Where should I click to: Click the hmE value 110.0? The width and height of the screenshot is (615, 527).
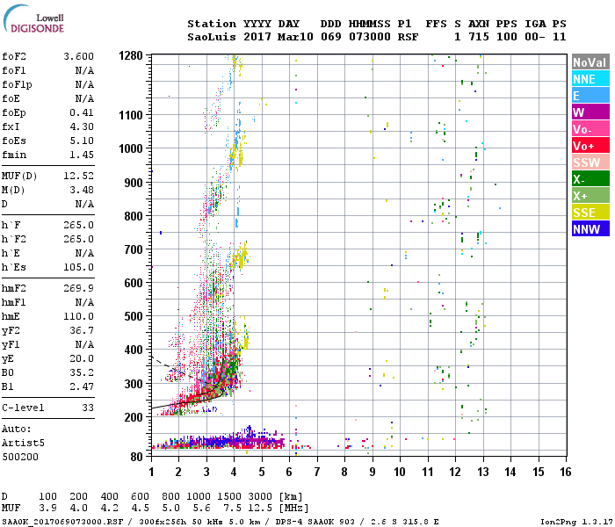pos(78,316)
